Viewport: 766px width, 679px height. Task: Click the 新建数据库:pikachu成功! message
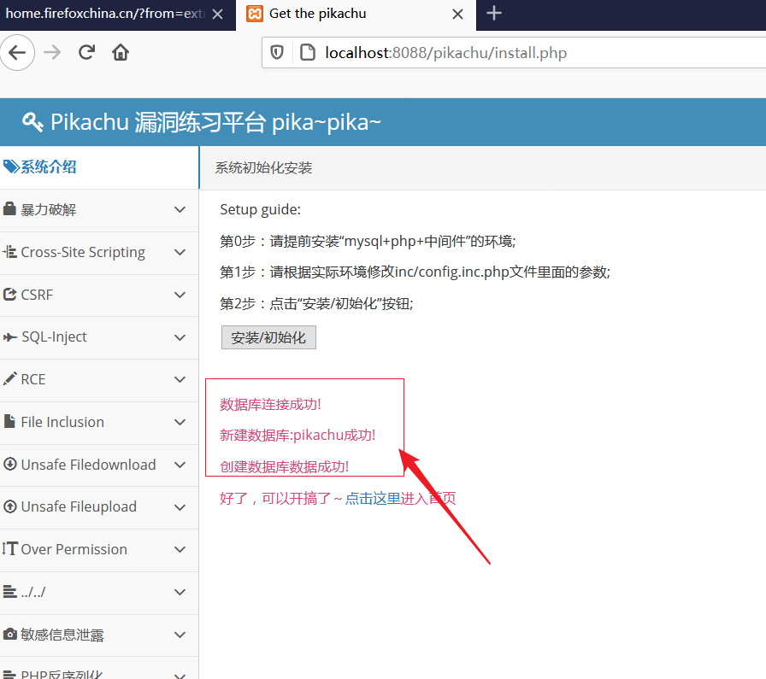coord(298,435)
